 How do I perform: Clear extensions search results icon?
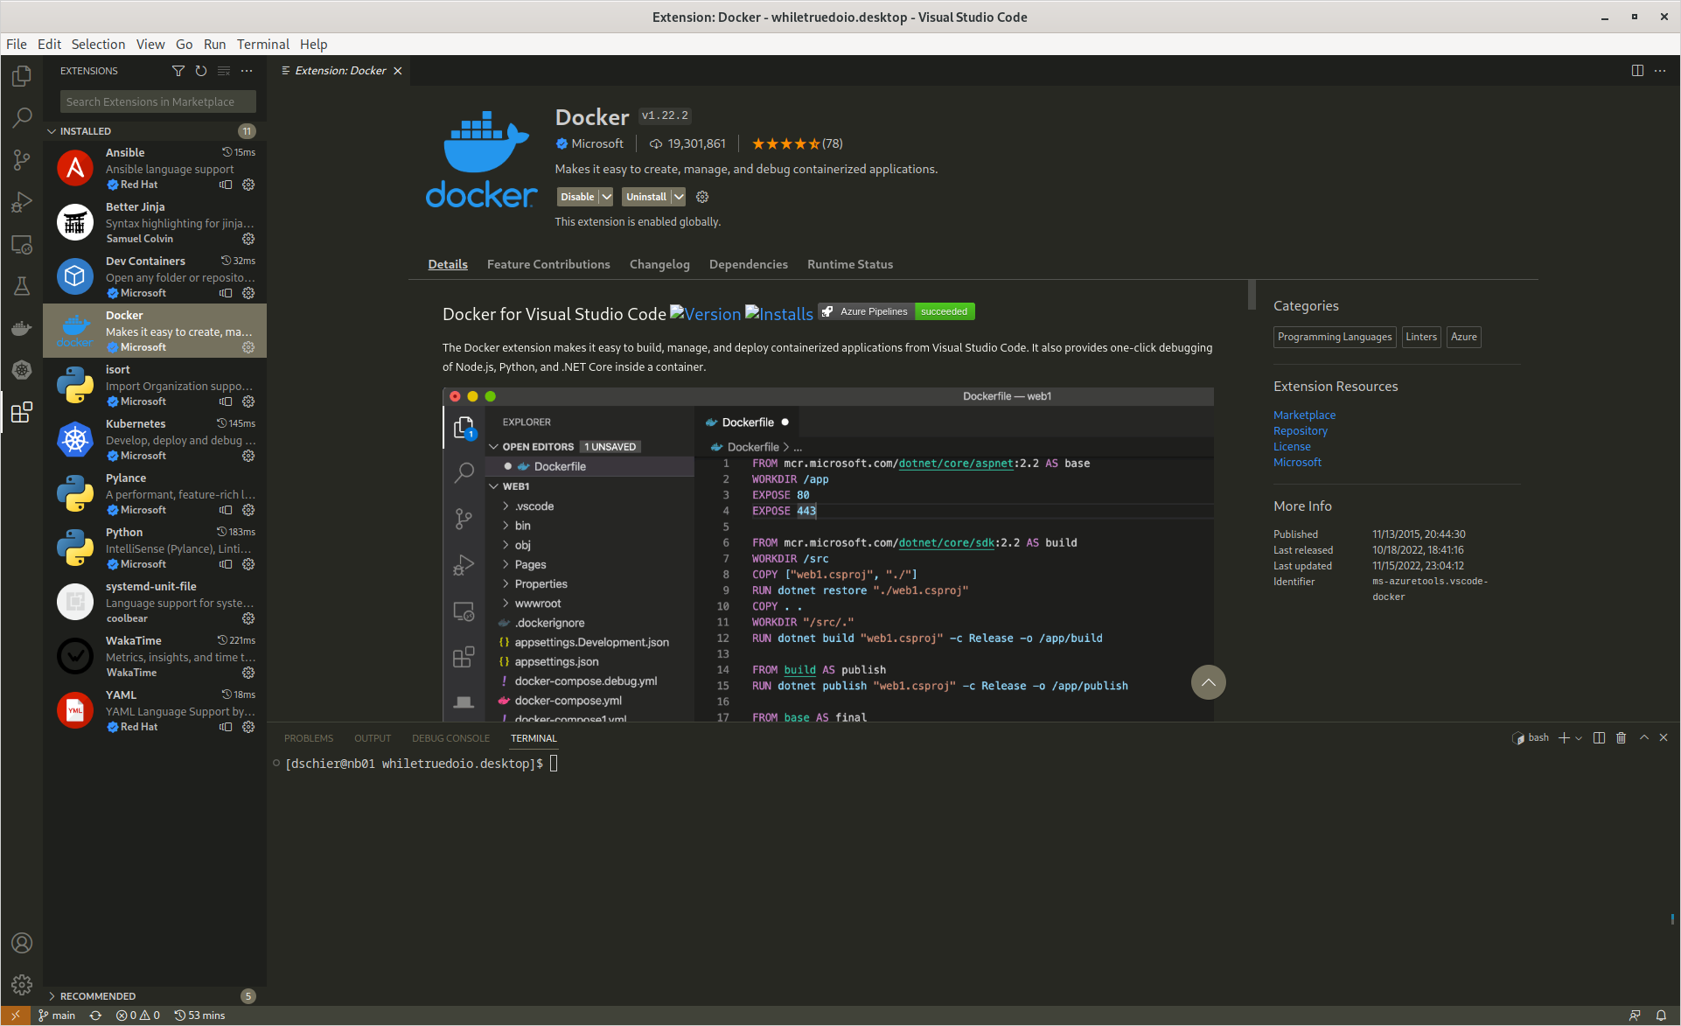[224, 71]
